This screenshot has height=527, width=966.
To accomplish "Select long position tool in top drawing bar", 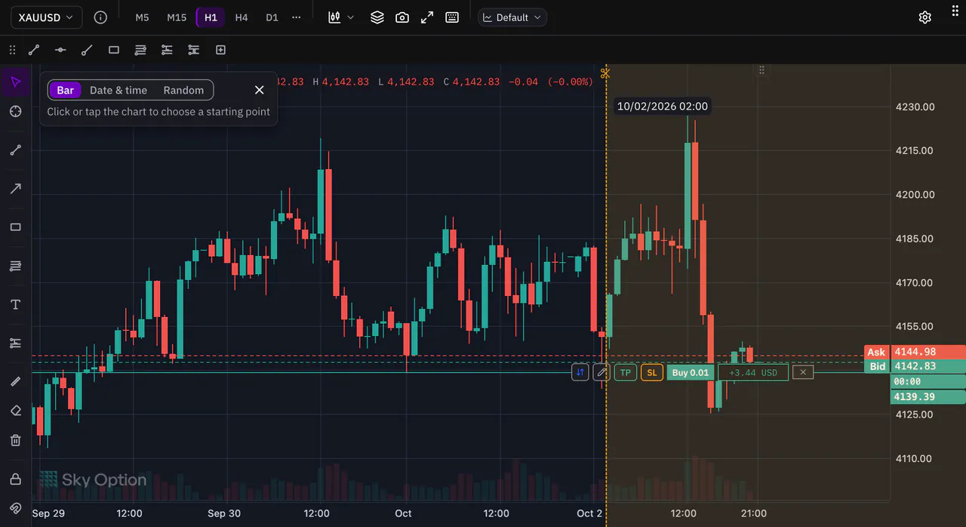I will click(x=167, y=50).
